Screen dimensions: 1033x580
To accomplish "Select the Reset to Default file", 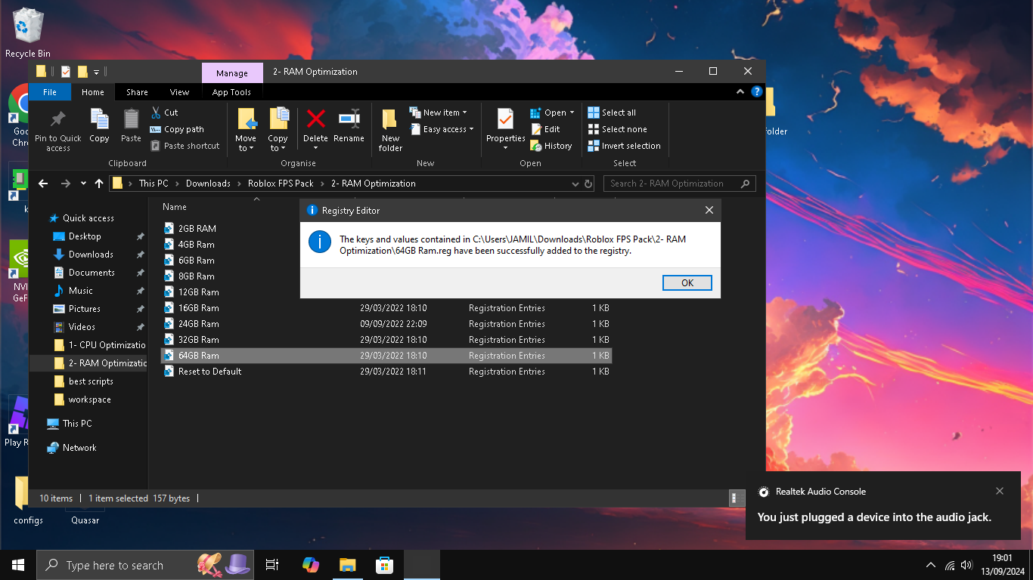I will (386, 372).
